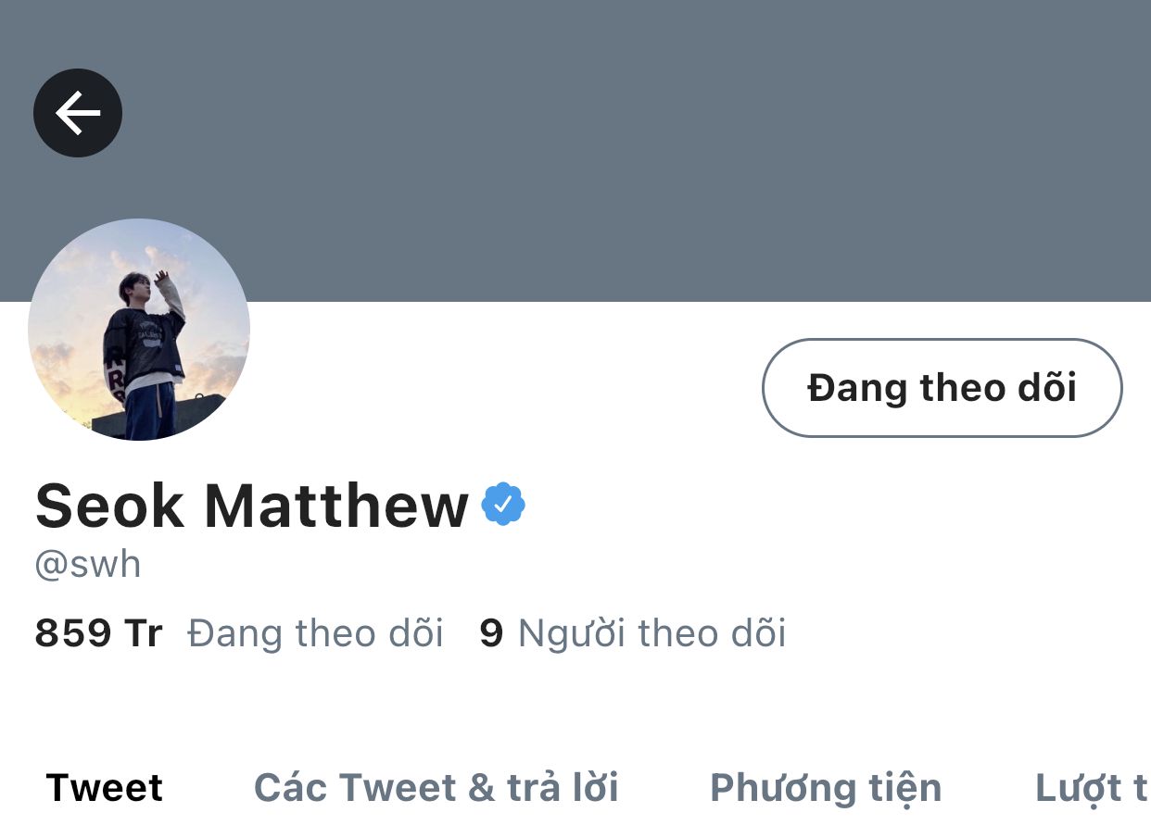Click the @swh username handle

click(88, 565)
